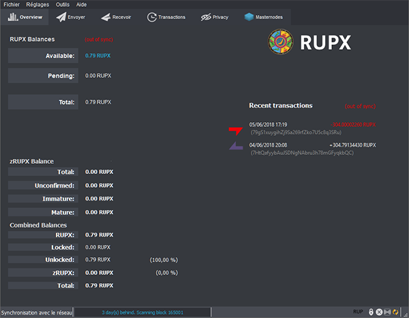
Task: Click the 'Combined Balances' heading
Action: 38,225
